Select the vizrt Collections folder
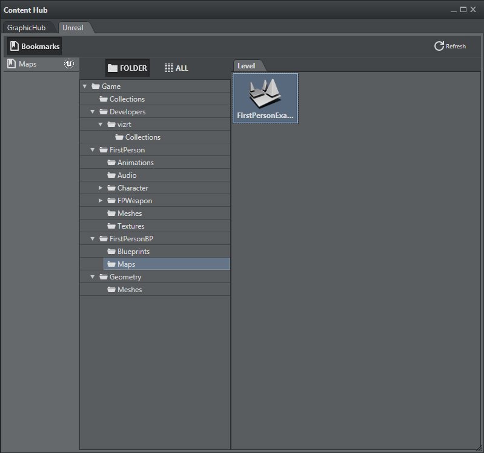The height and width of the screenshot is (453, 484). coord(142,137)
